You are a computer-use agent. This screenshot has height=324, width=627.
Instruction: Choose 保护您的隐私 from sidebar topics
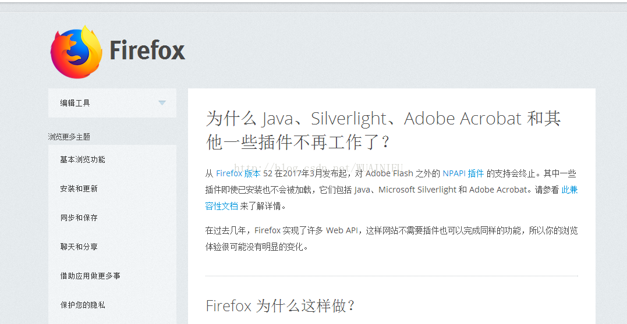pyautogui.click(x=83, y=305)
